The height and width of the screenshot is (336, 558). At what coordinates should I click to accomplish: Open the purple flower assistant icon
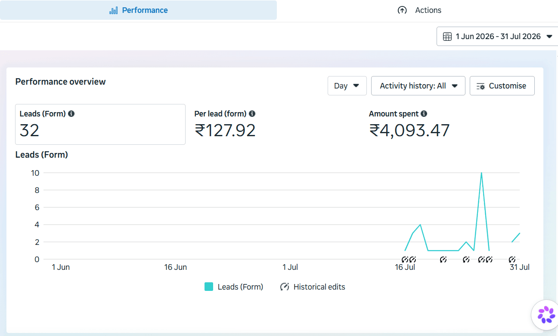tap(546, 315)
